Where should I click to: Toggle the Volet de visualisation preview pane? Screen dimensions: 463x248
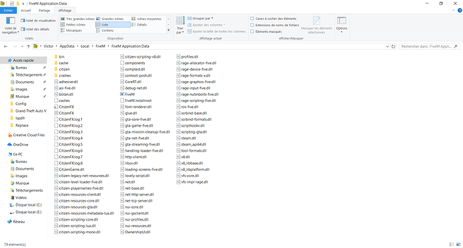(x=38, y=21)
